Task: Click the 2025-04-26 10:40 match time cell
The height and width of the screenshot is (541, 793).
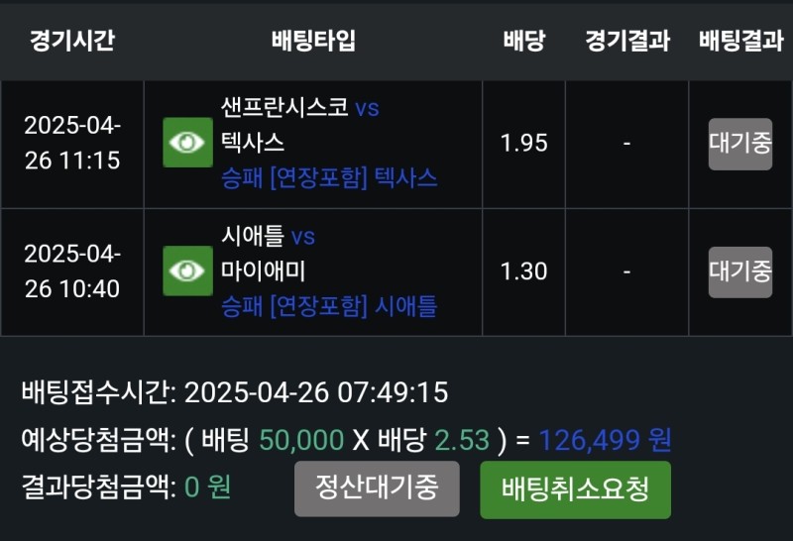Action: tap(71, 271)
